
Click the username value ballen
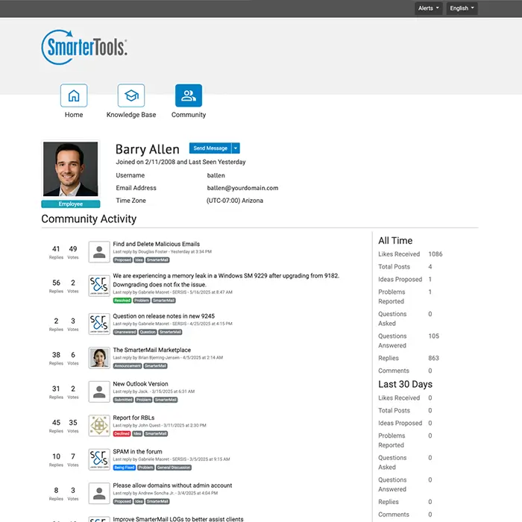[x=216, y=175]
